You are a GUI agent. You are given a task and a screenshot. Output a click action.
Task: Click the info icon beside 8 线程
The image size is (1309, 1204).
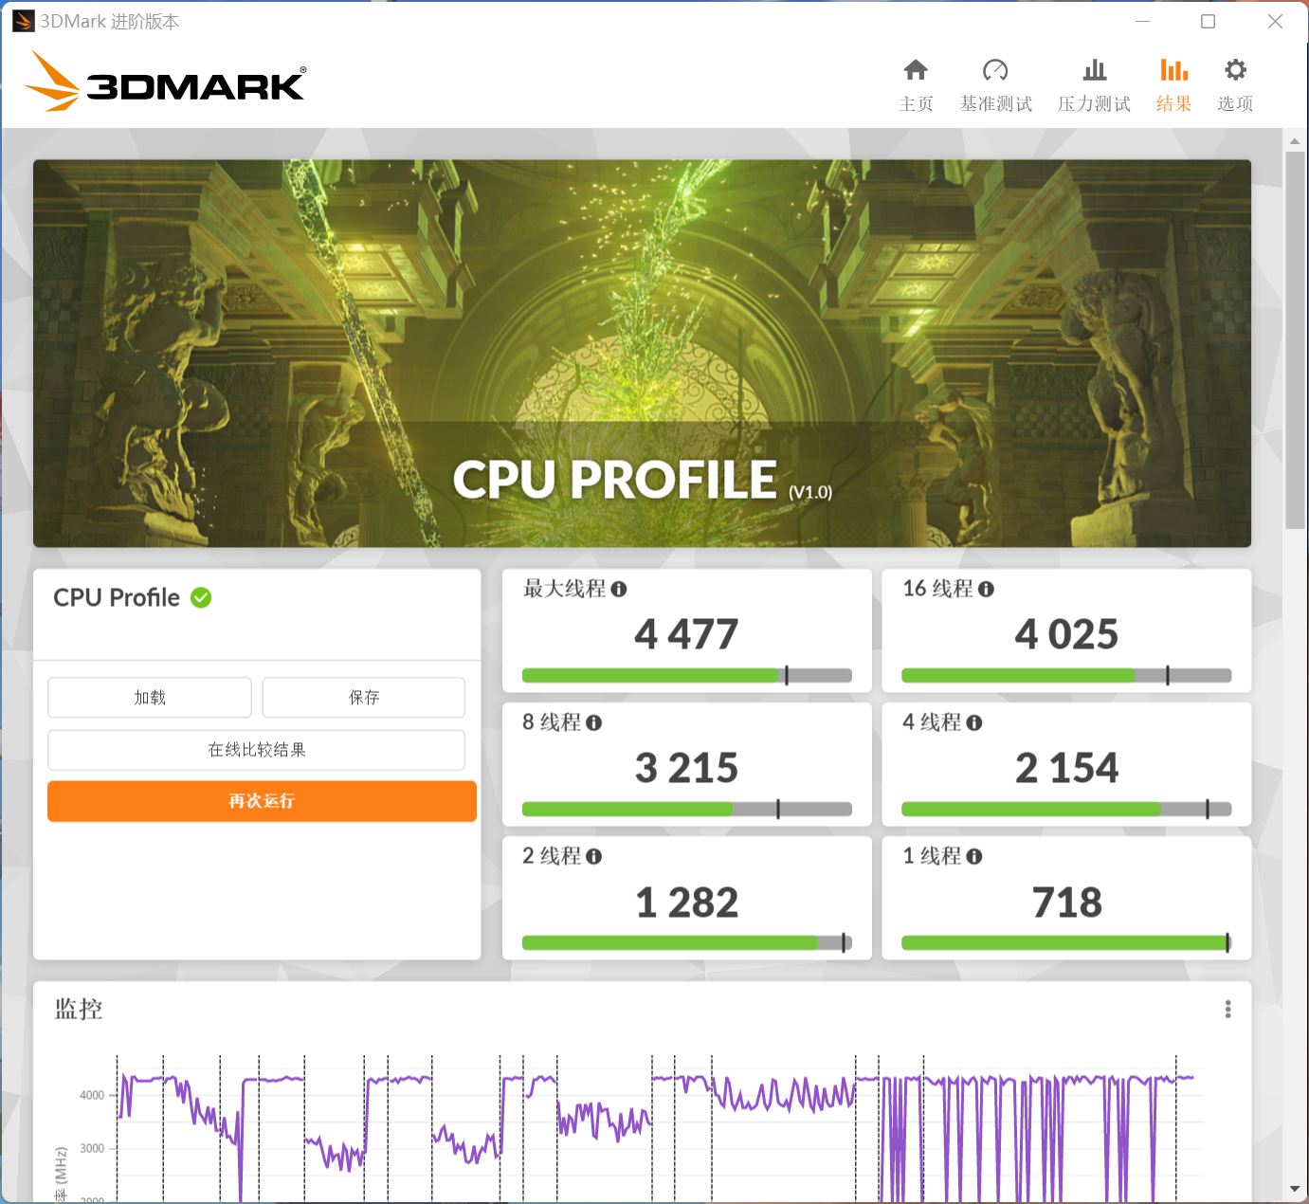click(594, 723)
